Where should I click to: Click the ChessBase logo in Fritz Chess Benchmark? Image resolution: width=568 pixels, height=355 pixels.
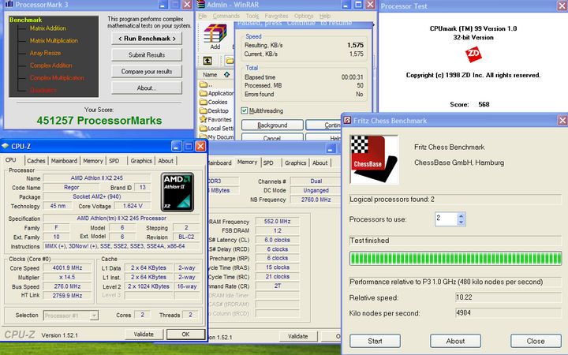tap(374, 159)
